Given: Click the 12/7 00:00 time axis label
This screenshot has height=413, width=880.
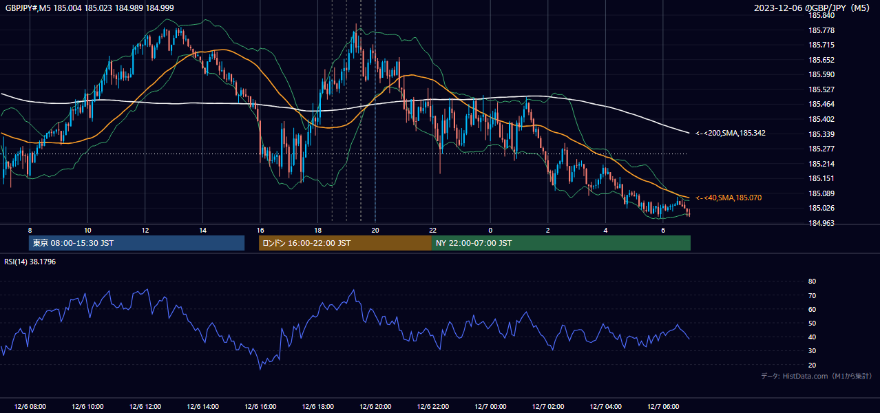Looking at the screenshot, I should tap(490, 406).
